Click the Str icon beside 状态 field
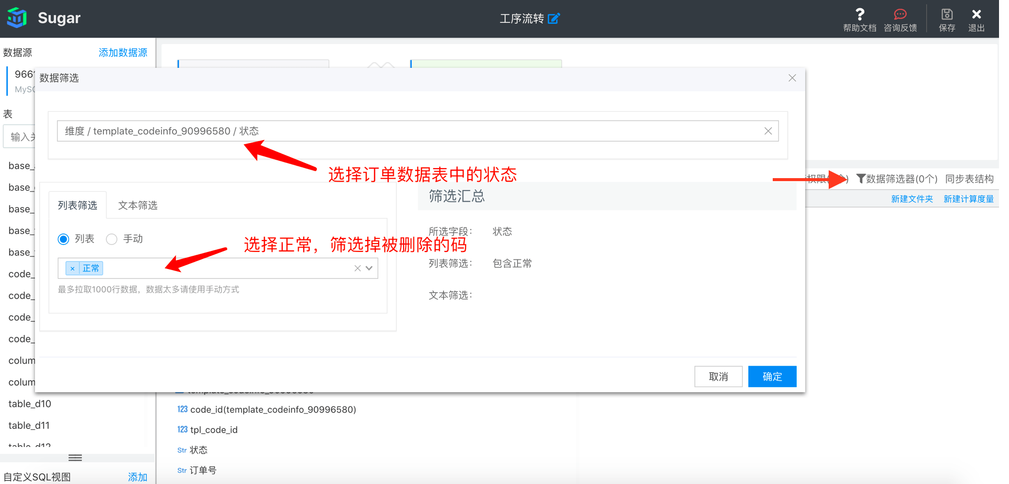This screenshot has width=1009, height=484. pos(181,450)
